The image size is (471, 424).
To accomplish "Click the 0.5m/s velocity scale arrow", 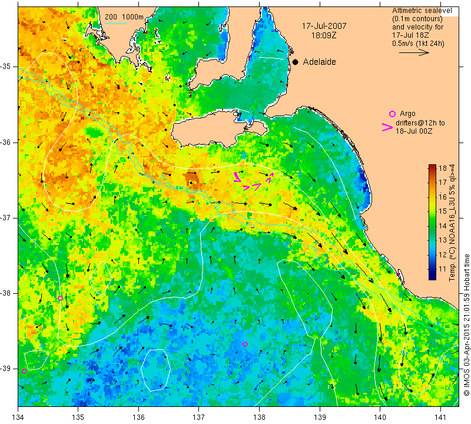I will pos(414,52).
